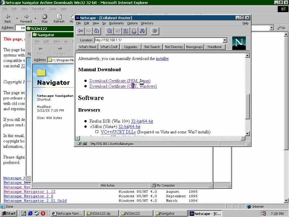Open Internet Explorer's Favorites menu
Screen dimensions: 289x217
point(38,9)
